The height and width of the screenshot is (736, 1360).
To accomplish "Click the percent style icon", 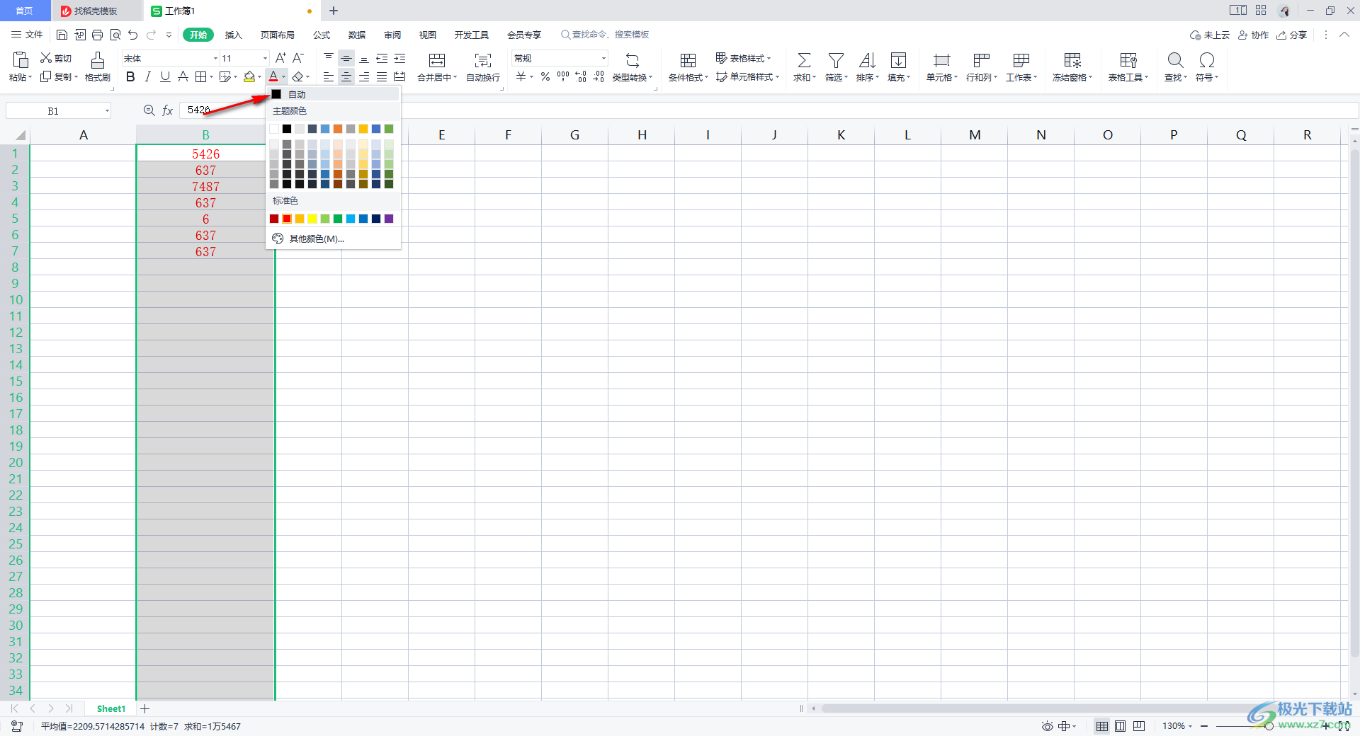I will tap(545, 76).
